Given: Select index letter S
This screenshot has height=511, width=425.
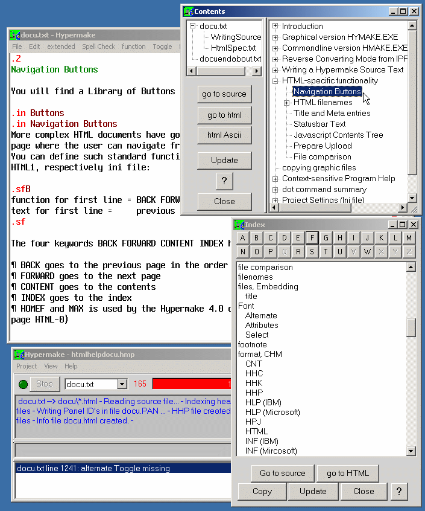Looking at the screenshot, I should [x=312, y=252].
